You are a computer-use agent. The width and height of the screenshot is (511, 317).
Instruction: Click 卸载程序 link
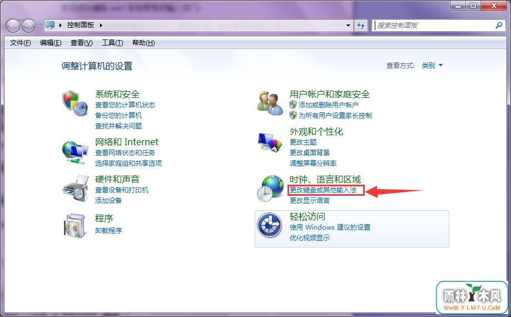[x=108, y=230]
